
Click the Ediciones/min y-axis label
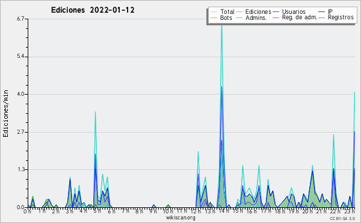5,113
